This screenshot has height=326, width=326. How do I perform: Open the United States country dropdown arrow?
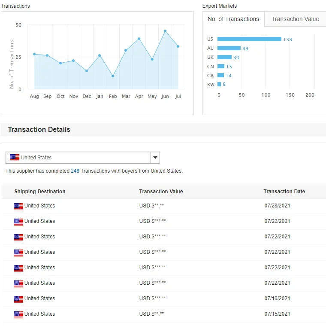tap(155, 158)
